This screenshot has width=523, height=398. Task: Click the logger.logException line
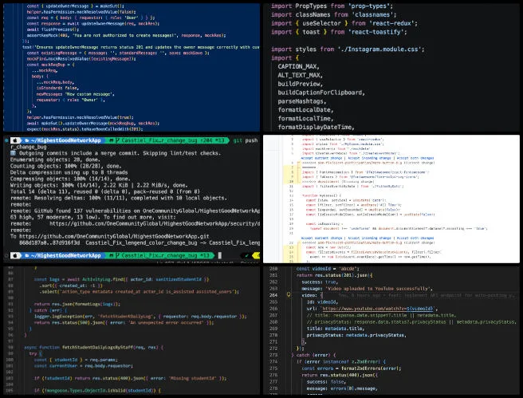[140, 317]
